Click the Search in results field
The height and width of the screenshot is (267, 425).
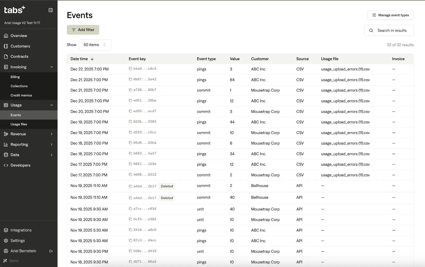(x=389, y=30)
